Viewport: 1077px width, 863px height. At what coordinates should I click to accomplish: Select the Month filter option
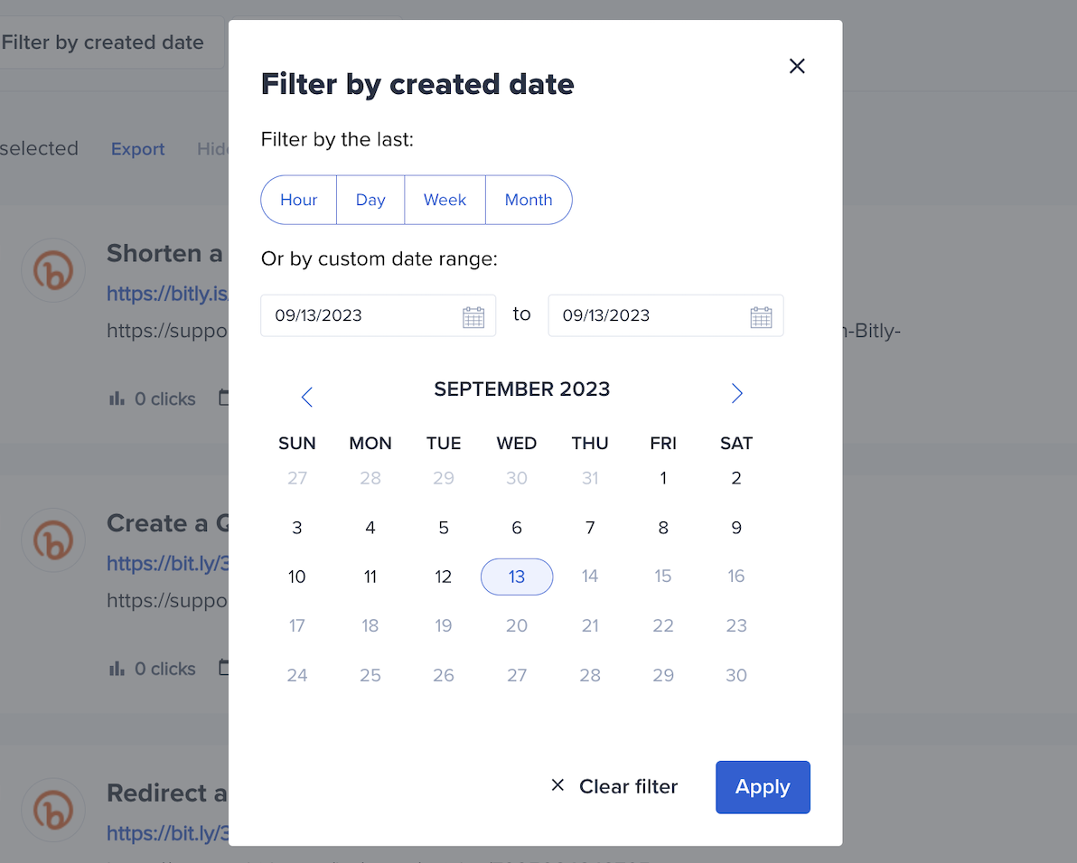click(529, 200)
